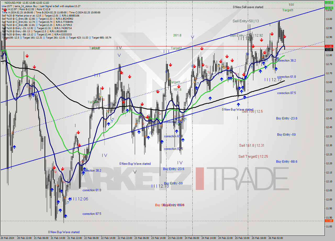
Task: Click the 11.88 price tag on the axis
Action: coord(329,221)
